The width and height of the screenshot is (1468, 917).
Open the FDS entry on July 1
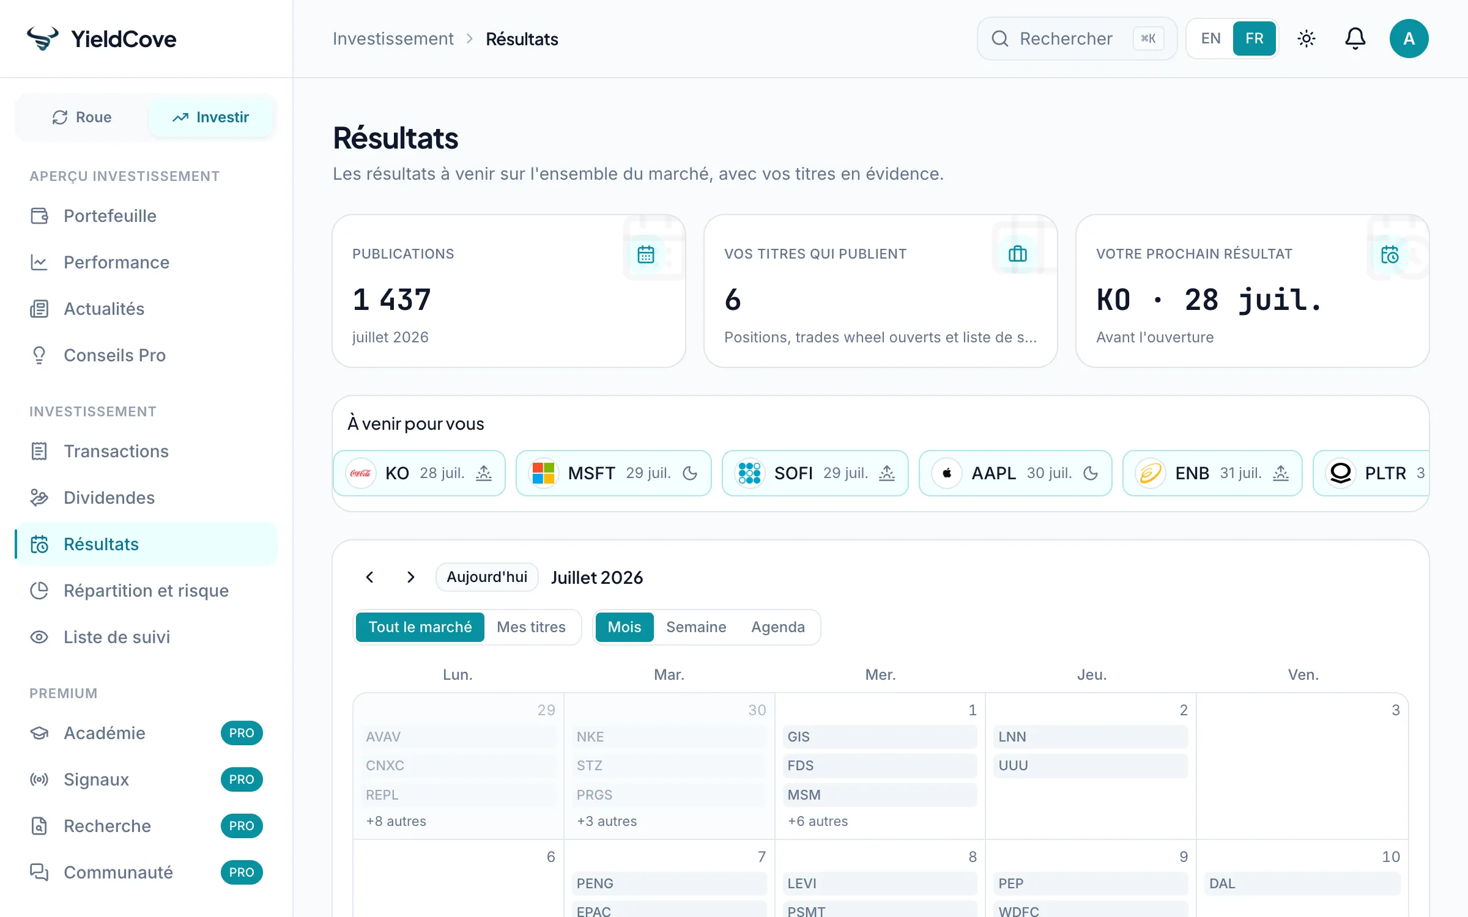click(x=880, y=765)
